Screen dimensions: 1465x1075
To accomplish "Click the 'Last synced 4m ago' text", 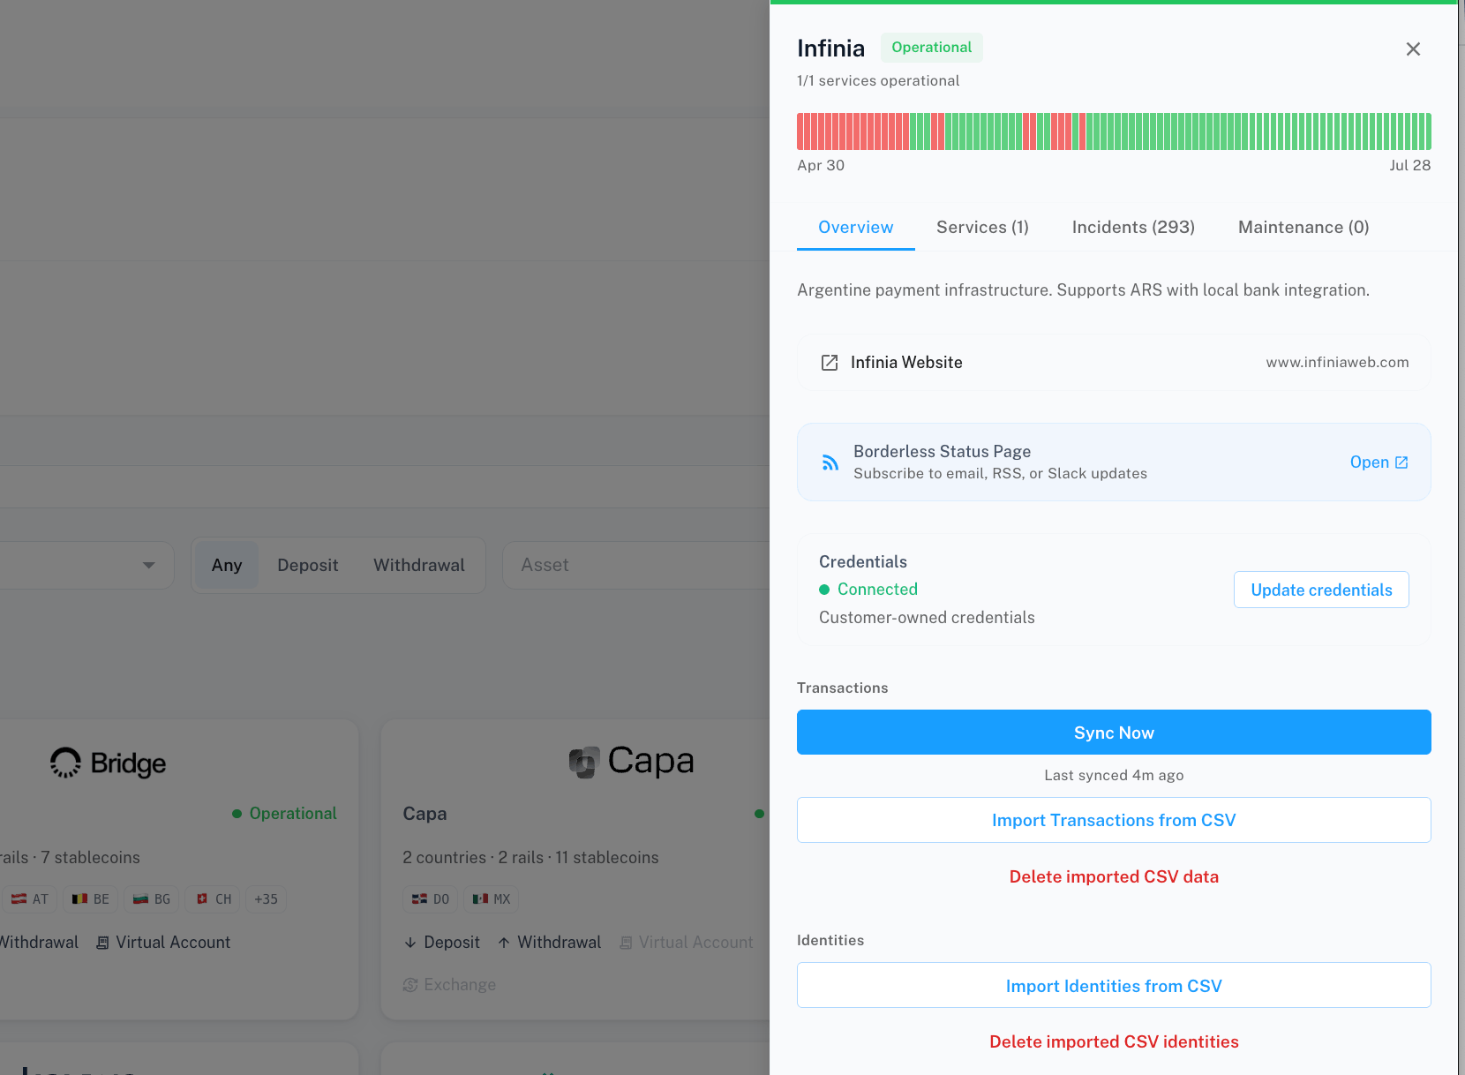I will (1114, 775).
